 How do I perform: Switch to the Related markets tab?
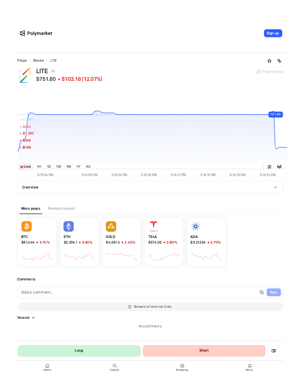pyautogui.click(x=61, y=208)
